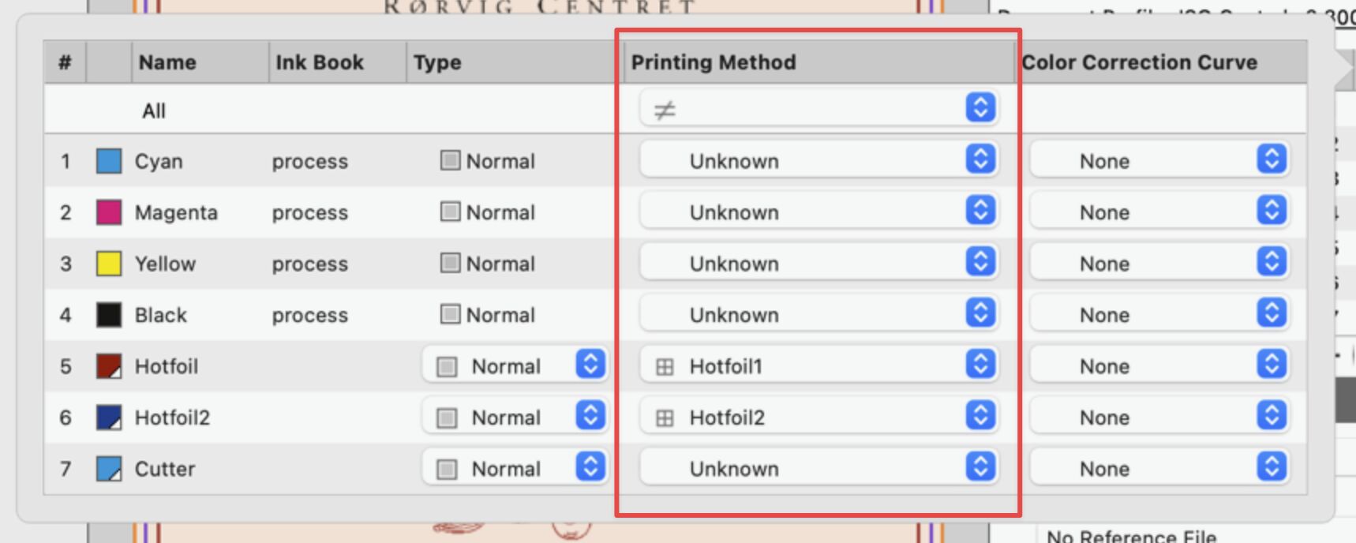Click the Cutter ink swatch icon
Screen dimensions: 1356x543
point(109,469)
